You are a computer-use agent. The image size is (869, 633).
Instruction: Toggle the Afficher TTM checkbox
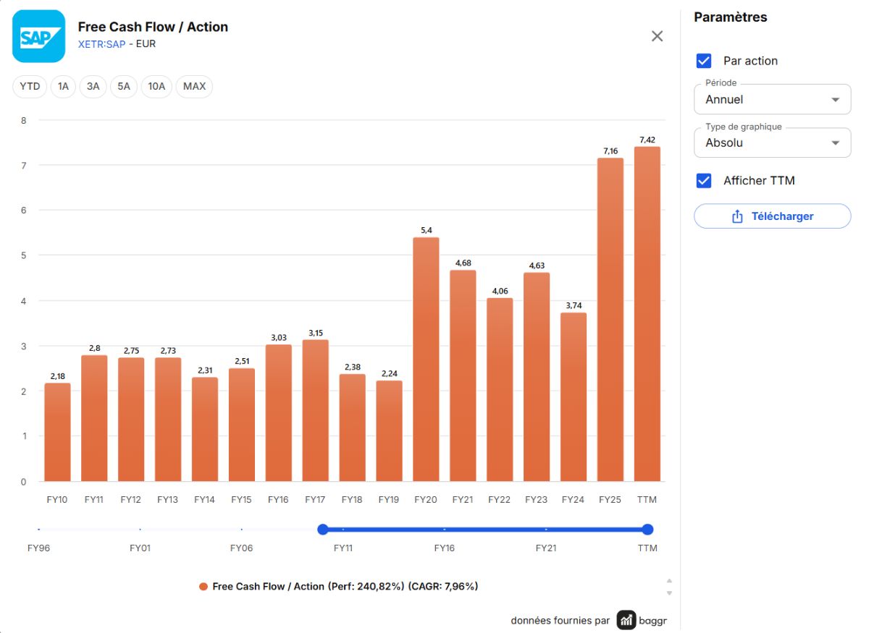click(704, 180)
